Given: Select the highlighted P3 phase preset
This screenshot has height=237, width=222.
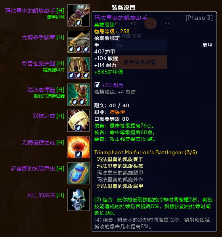Looking at the screenshot, I should pyautogui.click(x=151, y=23).
